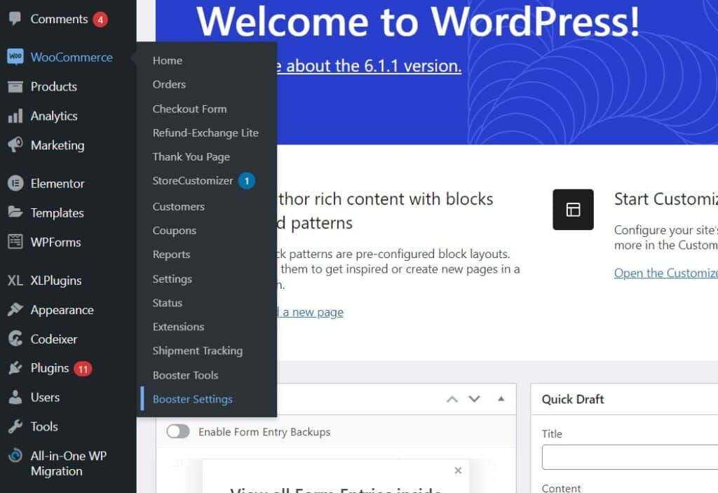Click the Comments speech bubble icon
The image size is (718, 493).
point(15,18)
